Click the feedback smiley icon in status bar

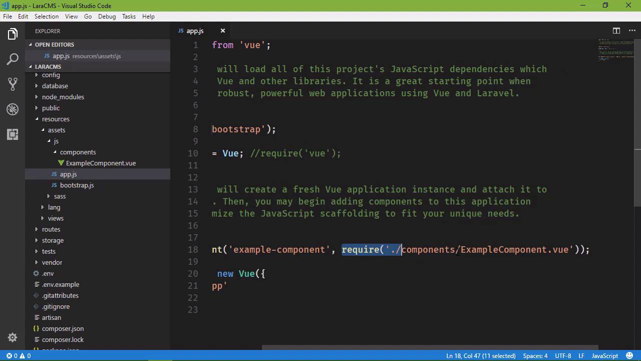[x=629, y=356]
